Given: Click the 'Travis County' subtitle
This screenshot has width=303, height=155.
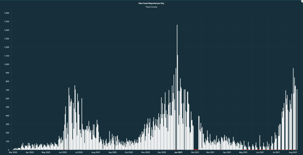Looking at the screenshot, I should coord(151,7).
